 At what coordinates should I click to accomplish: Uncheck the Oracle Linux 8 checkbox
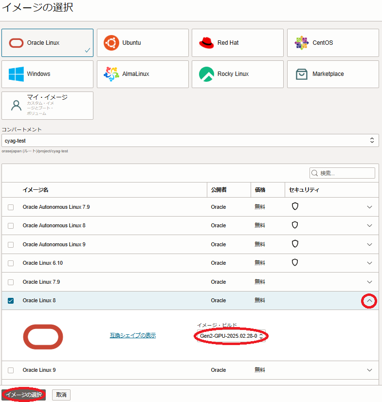[x=11, y=301]
